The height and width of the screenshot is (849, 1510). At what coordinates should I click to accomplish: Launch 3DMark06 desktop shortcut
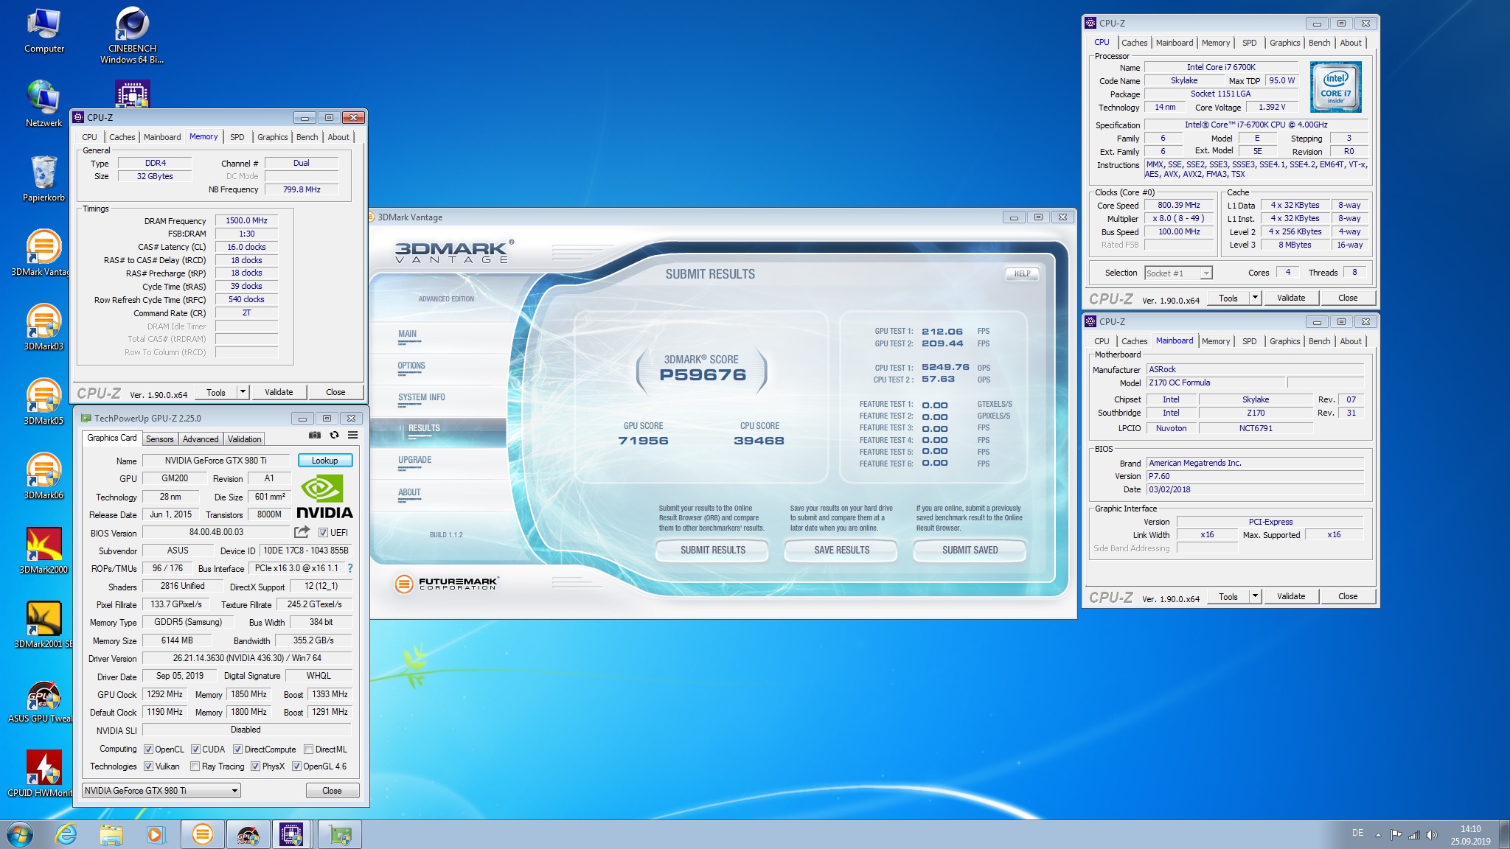click(x=44, y=476)
